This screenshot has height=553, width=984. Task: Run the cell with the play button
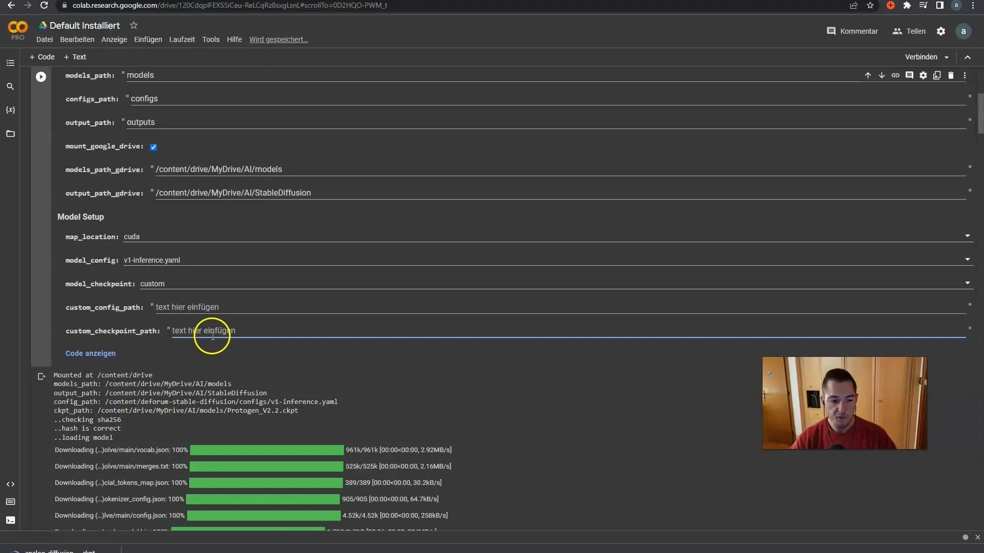[41, 77]
